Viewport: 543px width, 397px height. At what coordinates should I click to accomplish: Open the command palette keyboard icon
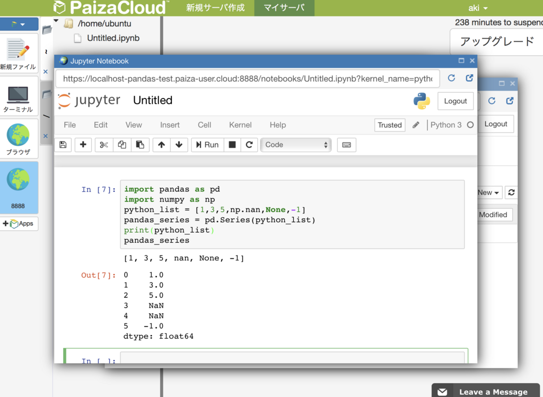tap(347, 145)
